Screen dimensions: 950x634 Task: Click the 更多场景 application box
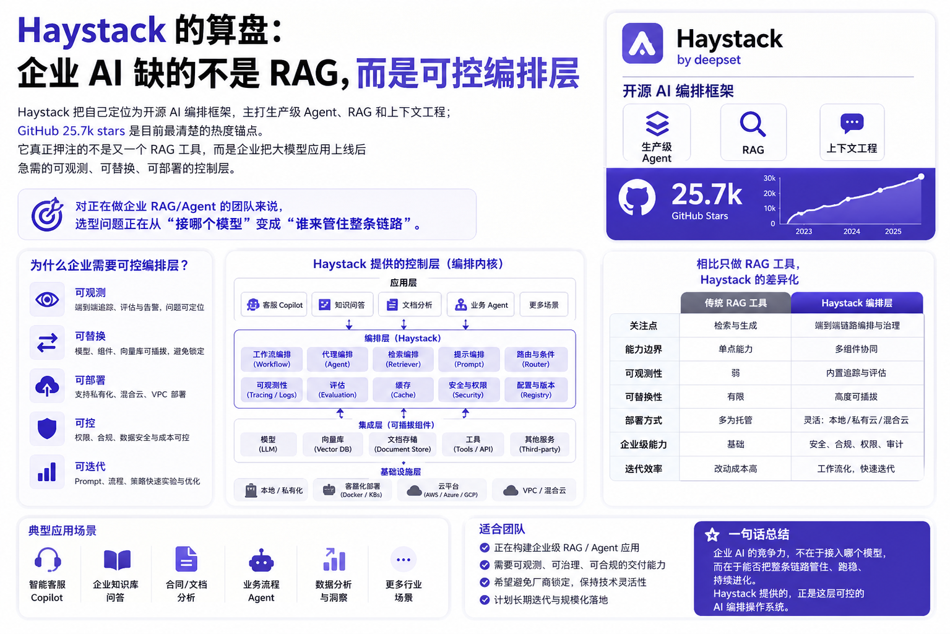click(x=544, y=305)
